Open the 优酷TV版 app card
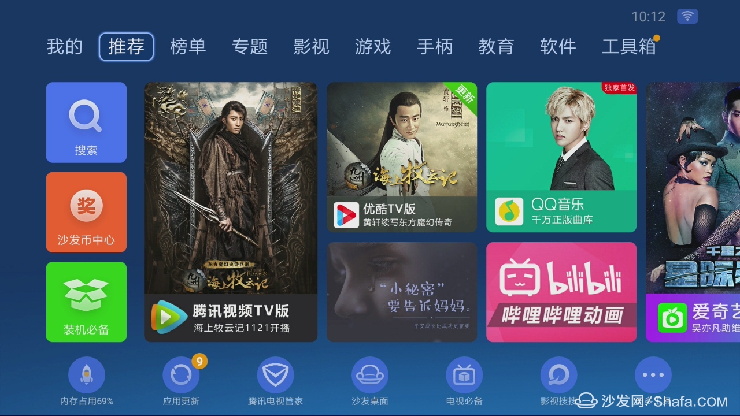This screenshot has height=416, width=740. (402, 157)
